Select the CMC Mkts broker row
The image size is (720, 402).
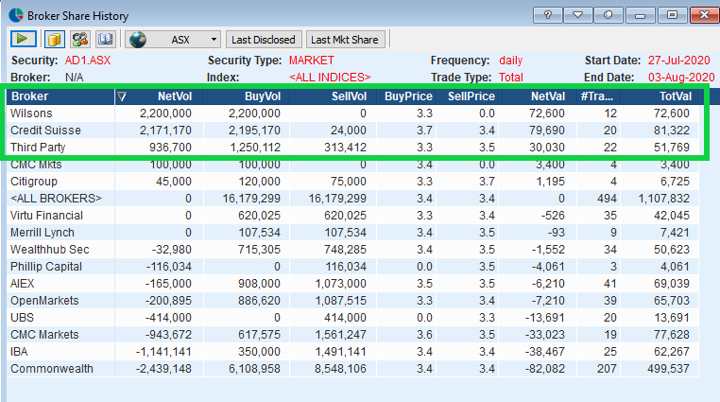pyautogui.click(x=352, y=164)
